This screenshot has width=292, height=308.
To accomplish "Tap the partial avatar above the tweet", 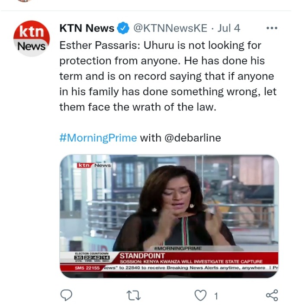I will pos(24,1).
